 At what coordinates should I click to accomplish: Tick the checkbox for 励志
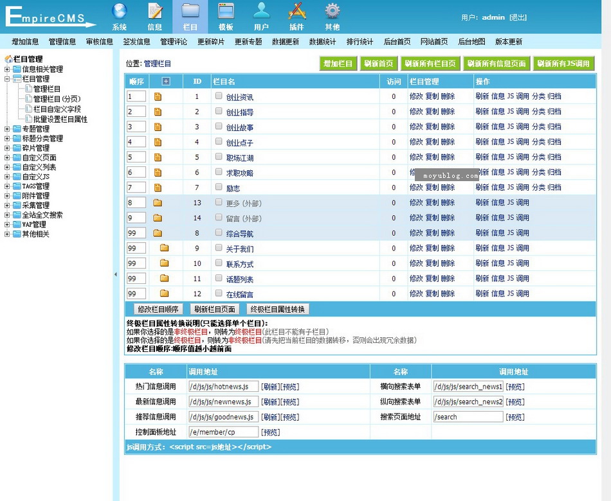[x=219, y=187]
